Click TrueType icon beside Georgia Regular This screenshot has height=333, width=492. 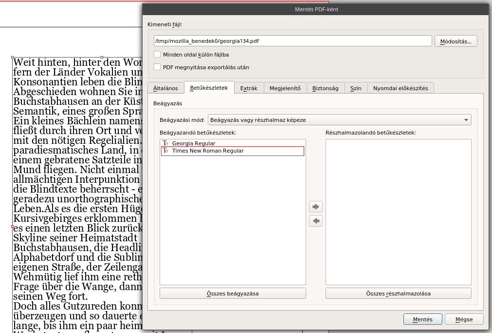coord(165,143)
